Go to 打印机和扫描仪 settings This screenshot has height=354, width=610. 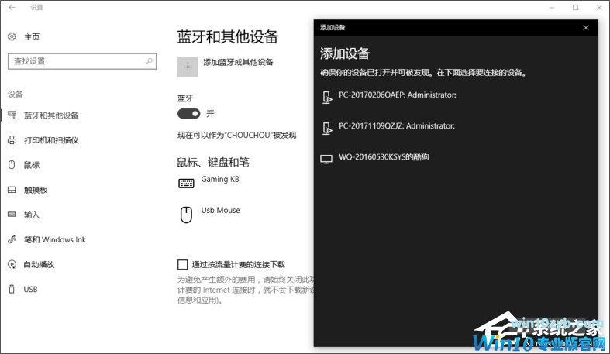(x=51, y=140)
